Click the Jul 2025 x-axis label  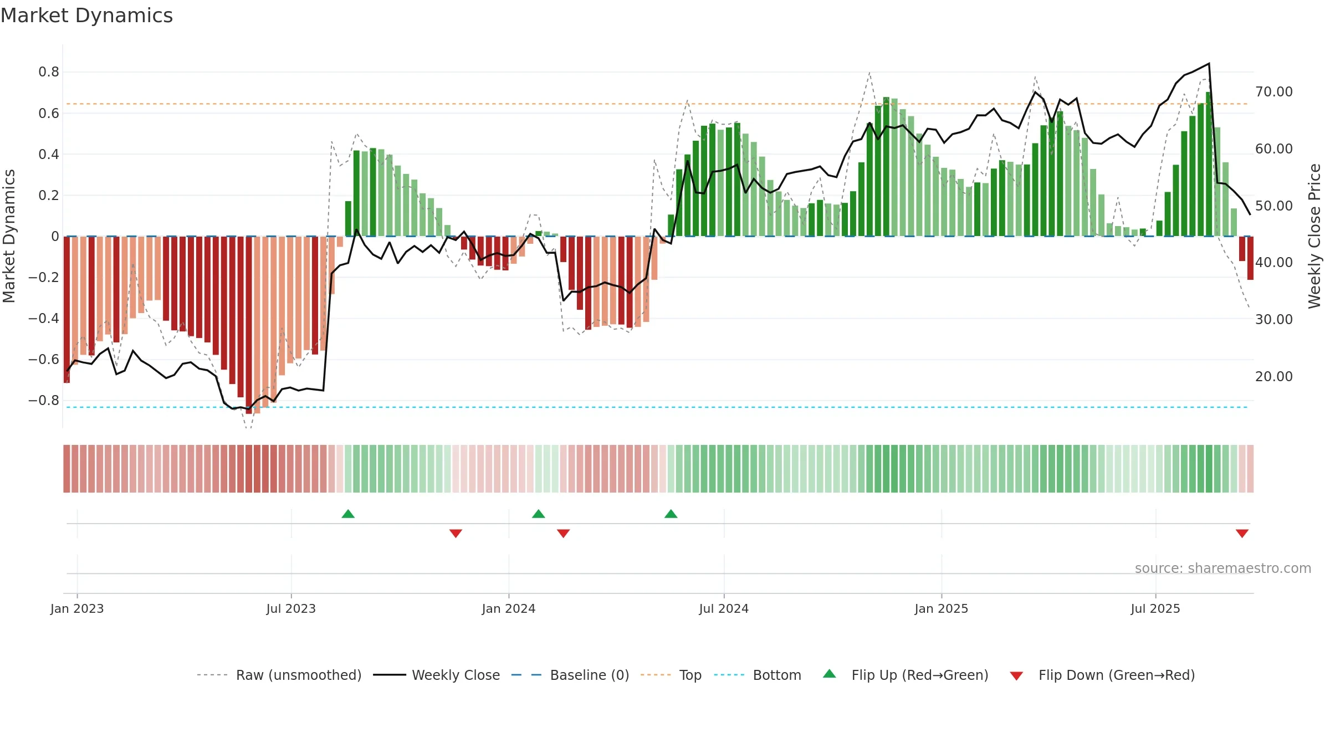click(x=1155, y=608)
